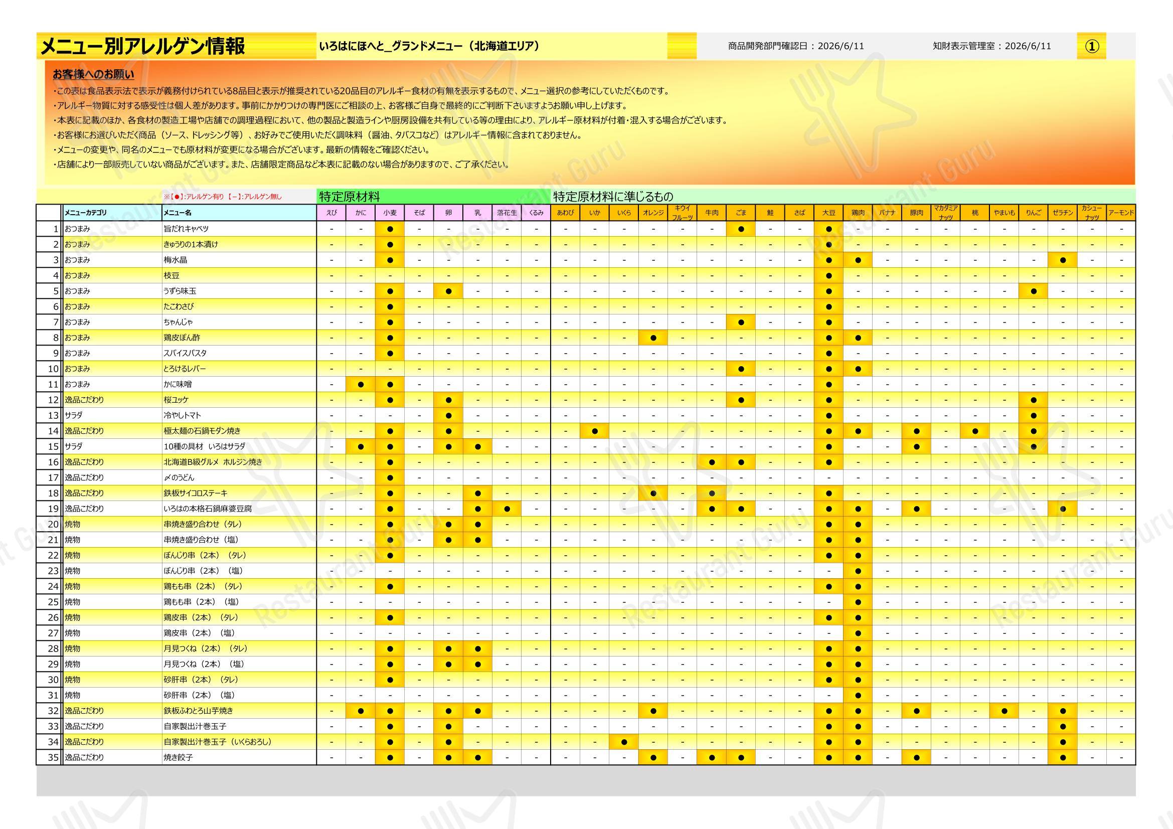
Task: Select the くるみ column header
Action: point(536,213)
